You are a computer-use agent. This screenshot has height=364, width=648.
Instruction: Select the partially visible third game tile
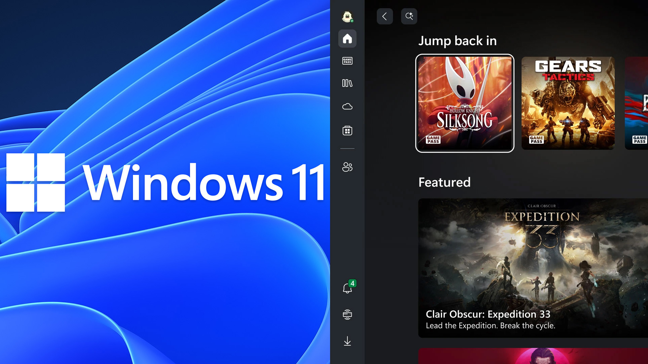coord(637,103)
